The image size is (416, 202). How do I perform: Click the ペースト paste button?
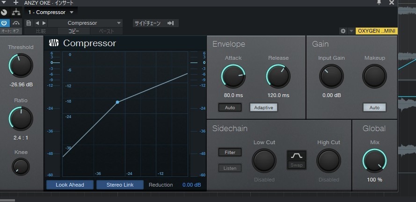click(106, 31)
